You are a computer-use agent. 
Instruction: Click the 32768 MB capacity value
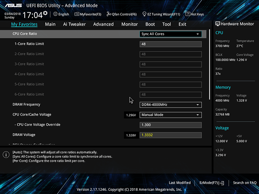pyautogui.click(x=222, y=114)
